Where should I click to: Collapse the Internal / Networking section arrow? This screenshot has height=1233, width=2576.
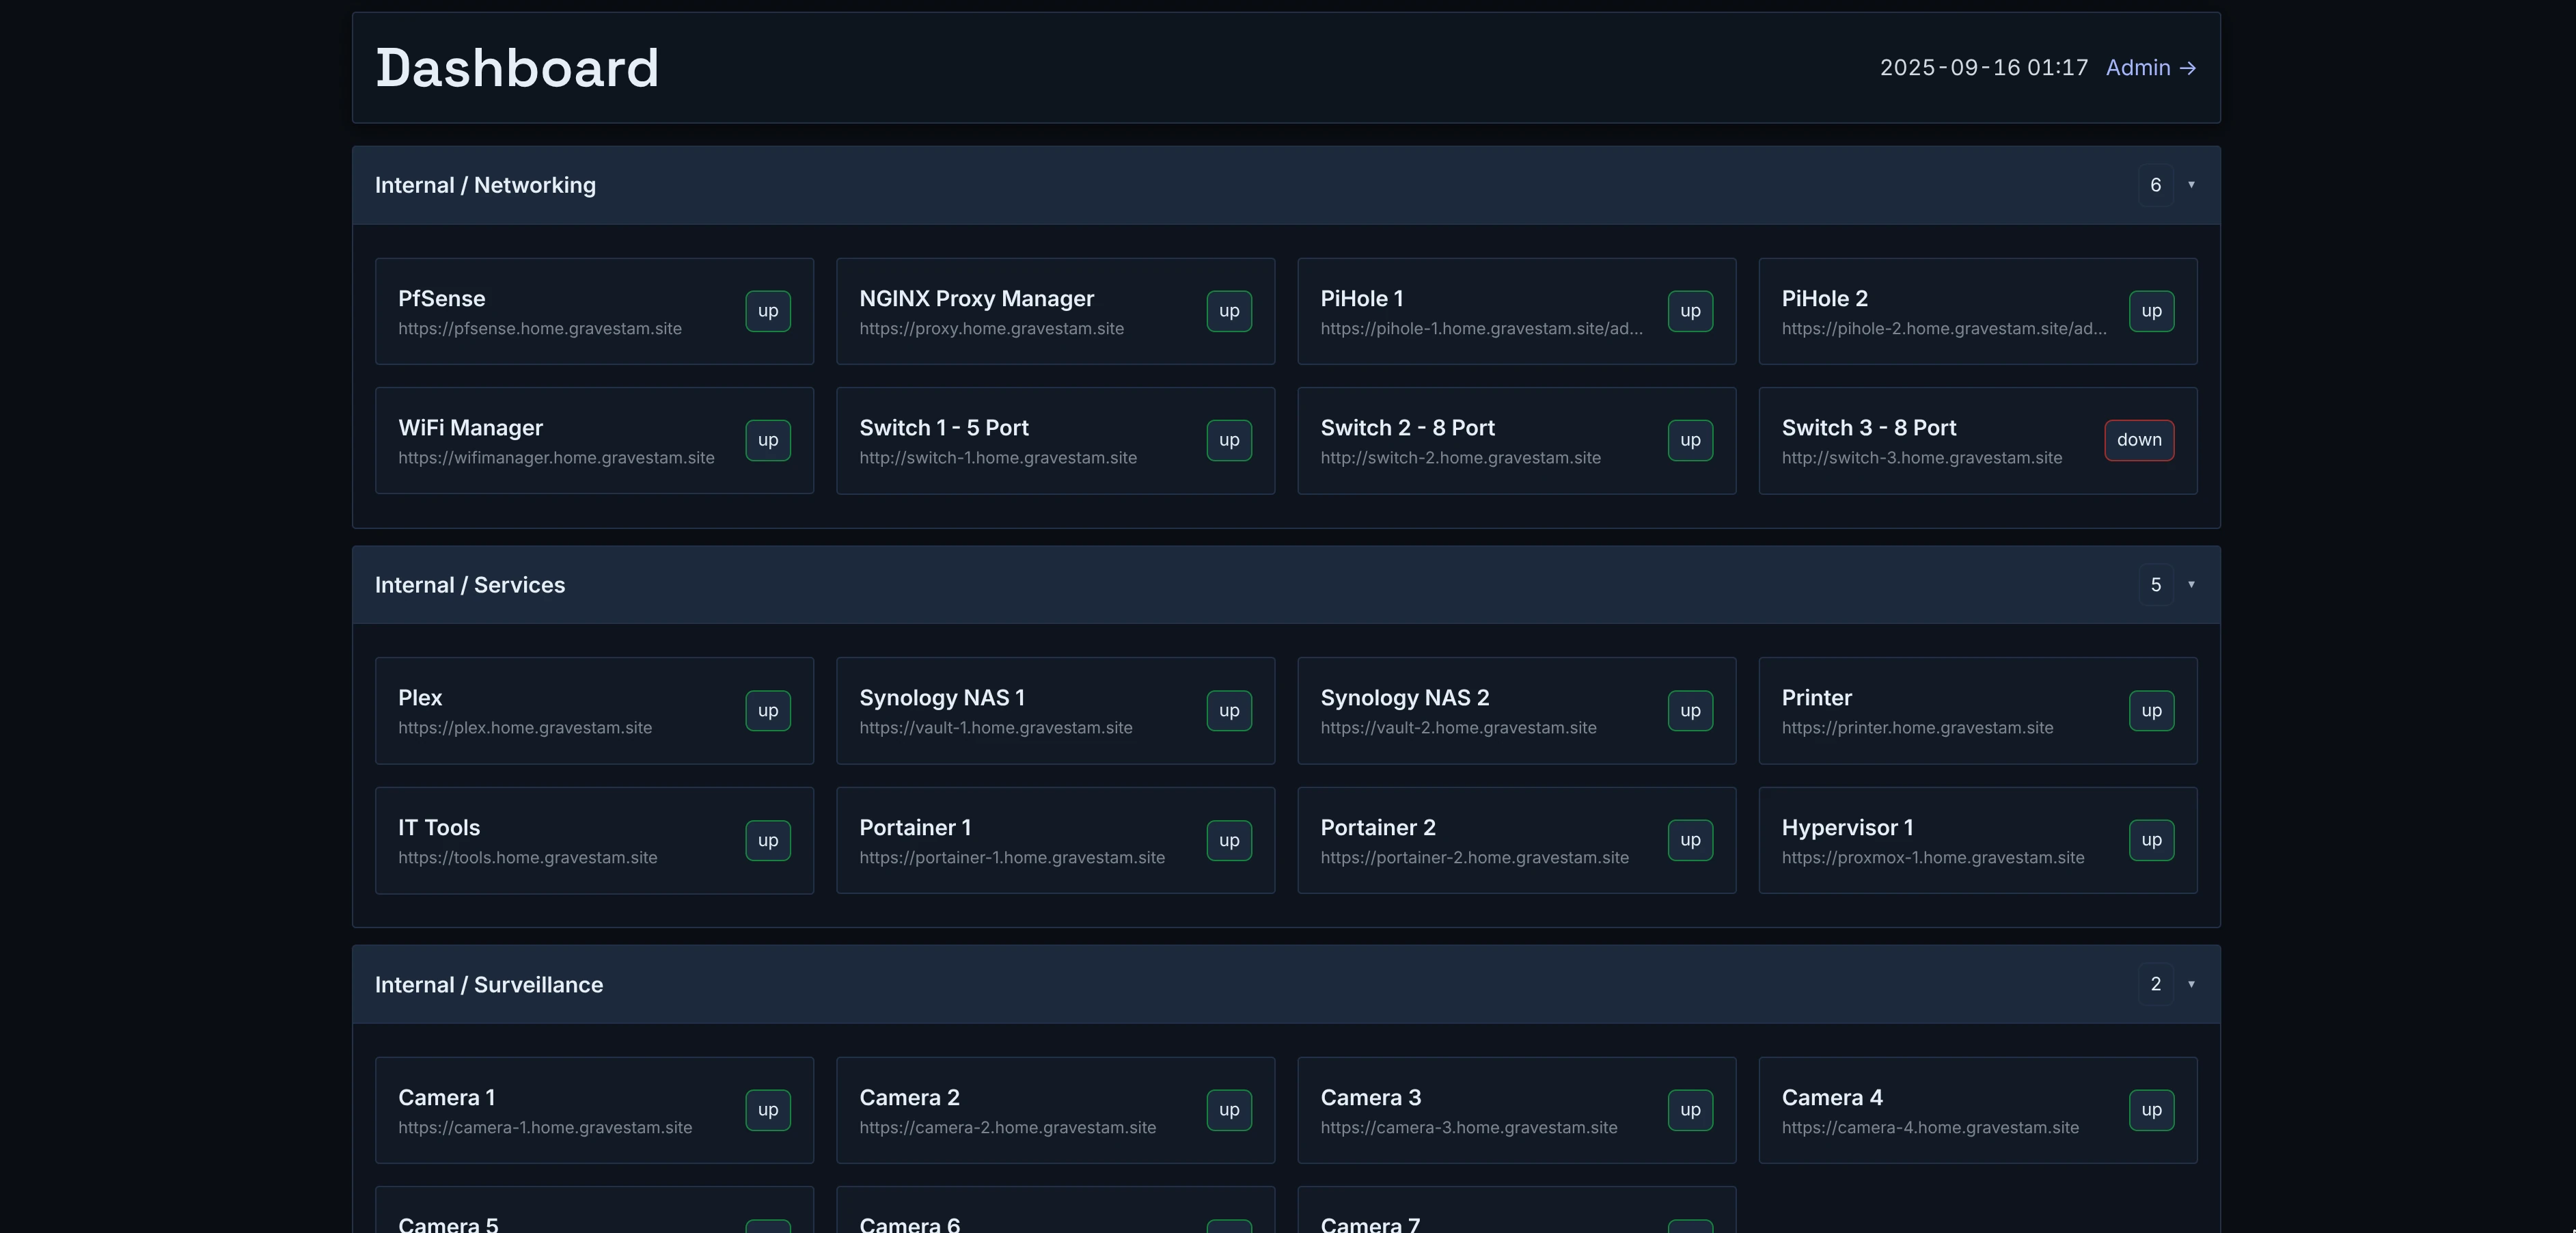coord(2191,185)
